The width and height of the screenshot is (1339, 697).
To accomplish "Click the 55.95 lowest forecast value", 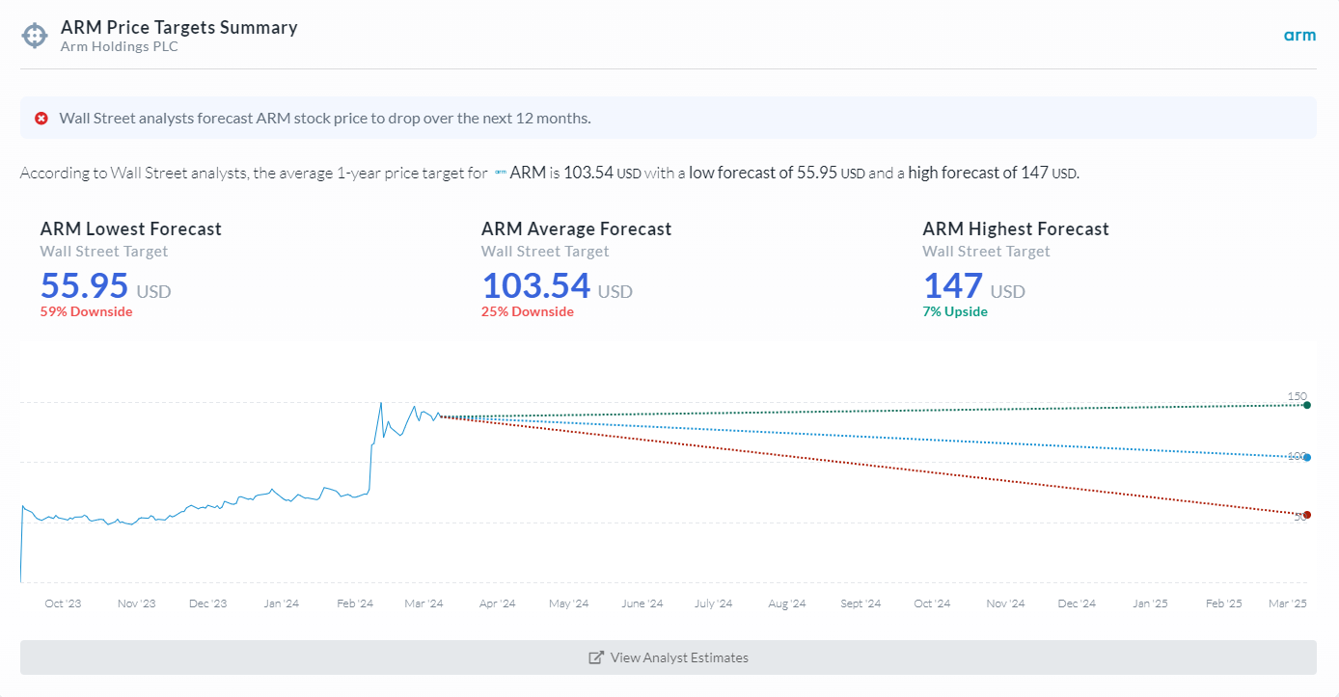I will click(84, 286).
